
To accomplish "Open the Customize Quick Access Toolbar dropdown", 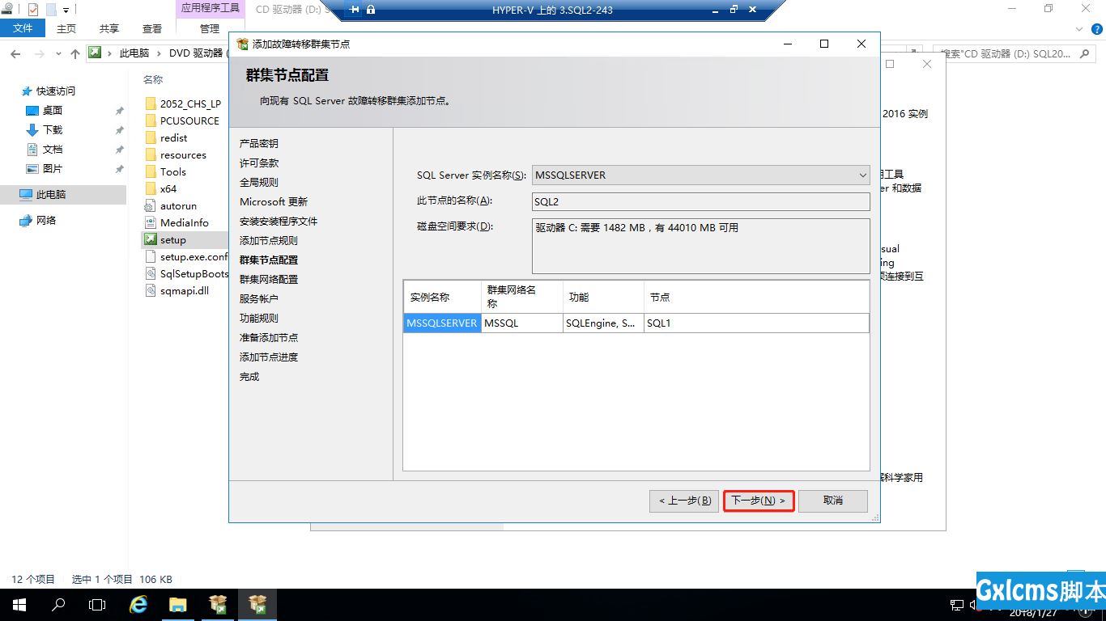I will (x=66, y=10).
